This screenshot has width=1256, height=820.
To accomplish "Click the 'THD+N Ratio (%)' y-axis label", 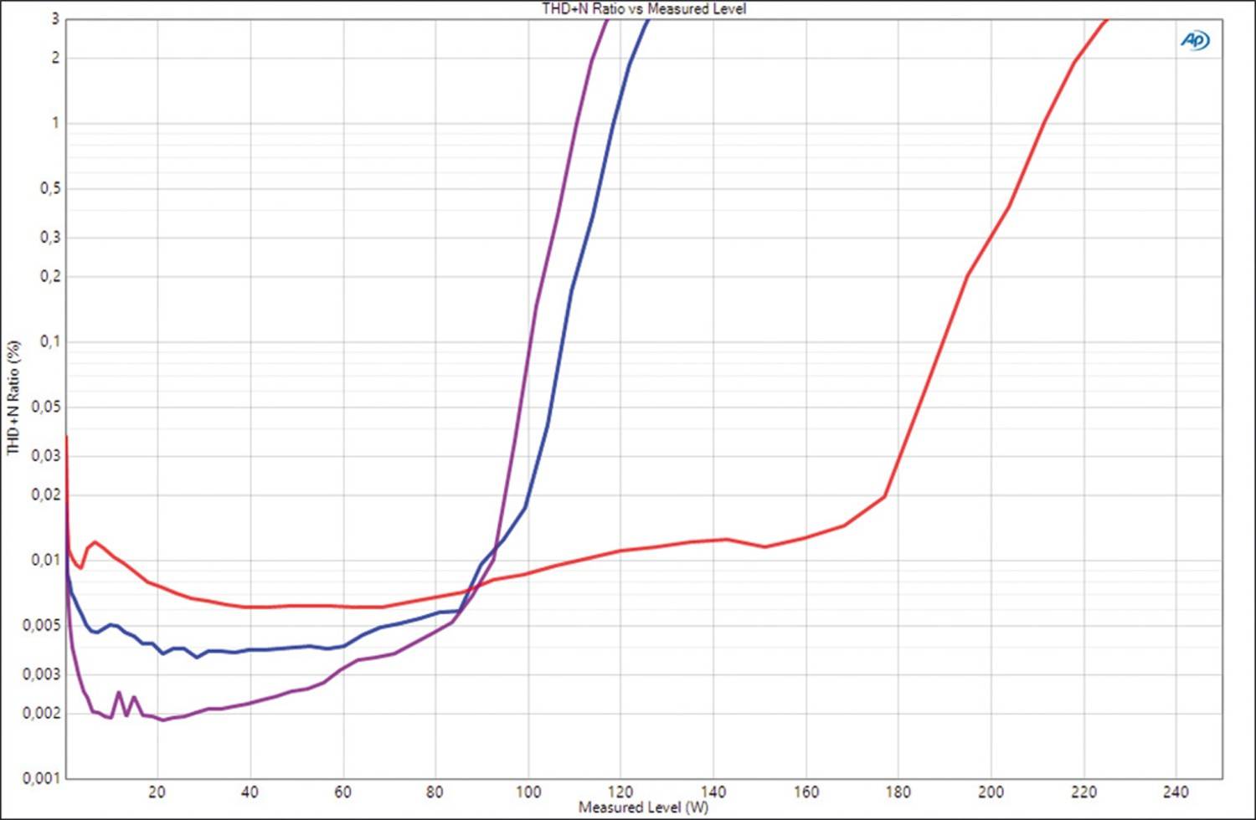I will coord(13,397).
